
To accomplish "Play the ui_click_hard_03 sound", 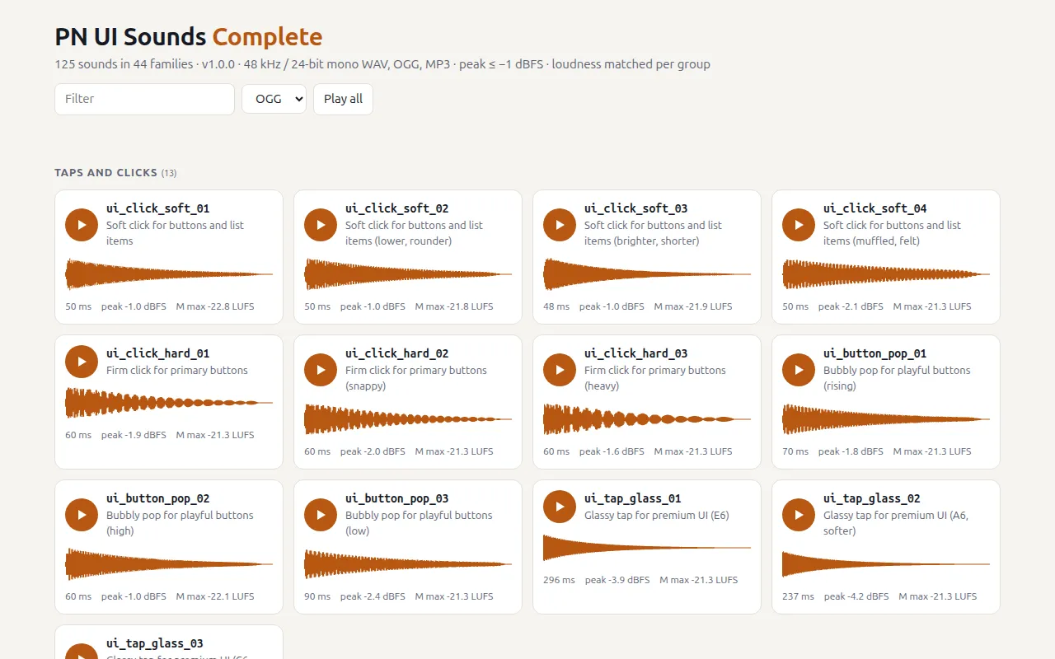I will [560, 370].
